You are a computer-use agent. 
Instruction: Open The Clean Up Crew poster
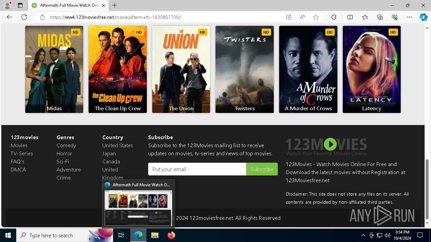tap(118, 69)
